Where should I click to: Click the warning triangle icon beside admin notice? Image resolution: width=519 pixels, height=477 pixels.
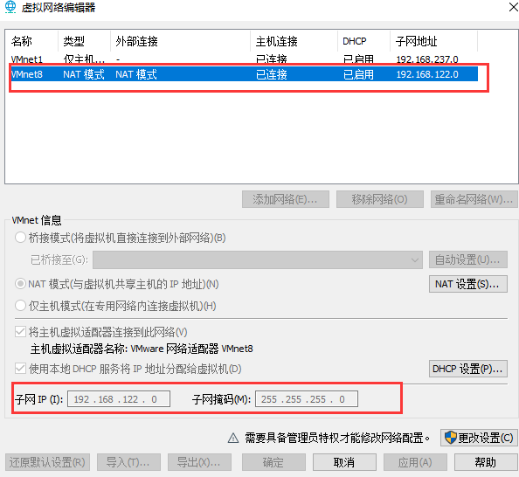(x=233, y=438)
